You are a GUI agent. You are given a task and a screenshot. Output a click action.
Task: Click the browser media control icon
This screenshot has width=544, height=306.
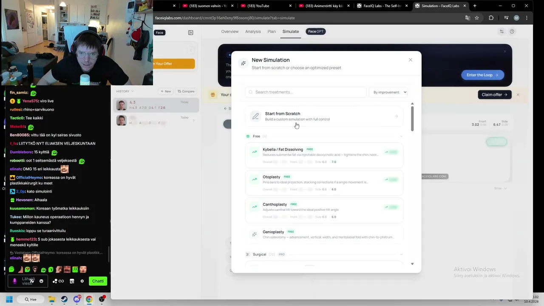506,18
